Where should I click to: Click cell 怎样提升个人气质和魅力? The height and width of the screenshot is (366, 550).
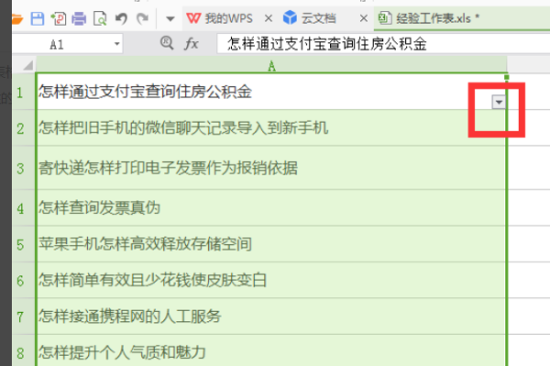[x=270, y=350]
